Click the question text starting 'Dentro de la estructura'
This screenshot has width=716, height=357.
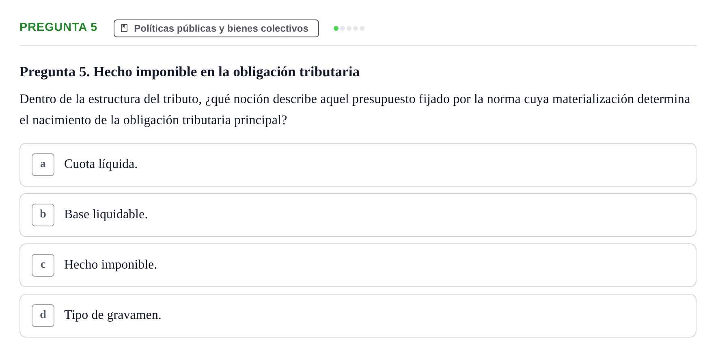[x=355, y=110]
